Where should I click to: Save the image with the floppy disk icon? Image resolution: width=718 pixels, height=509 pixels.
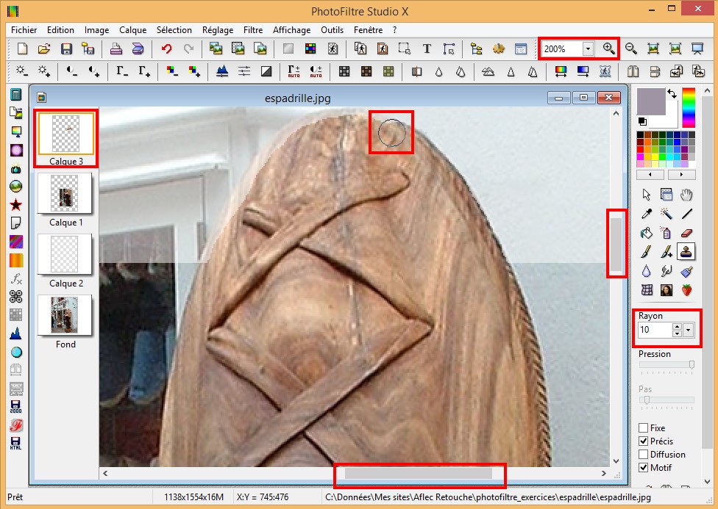tap(66, 48)
